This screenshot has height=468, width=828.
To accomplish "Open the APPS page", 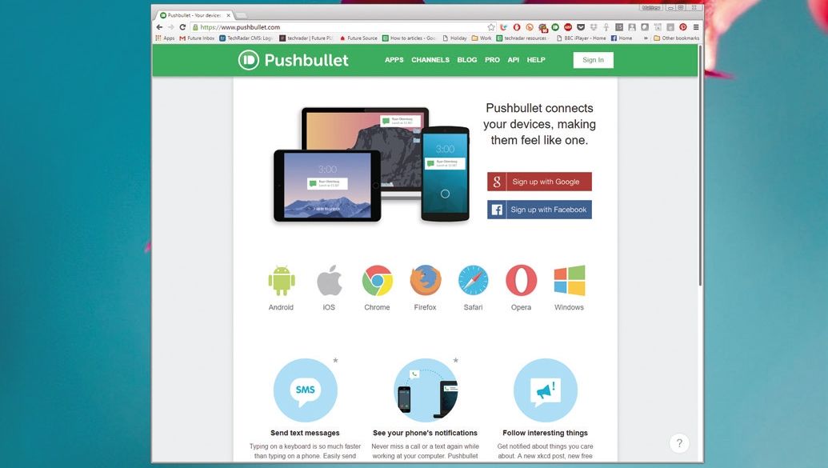I will pyautogui.click(x=394, y=60).
